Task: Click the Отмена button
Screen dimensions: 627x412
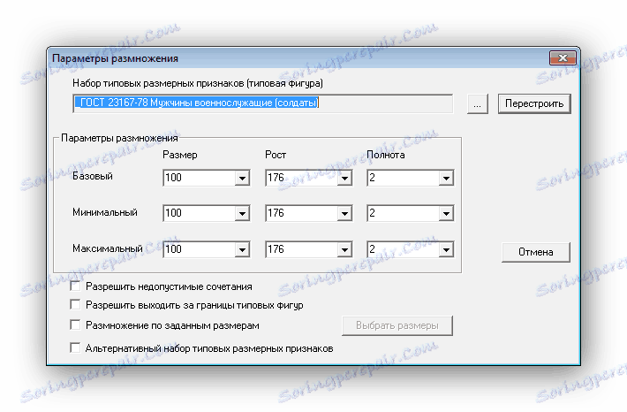Action: click(x=536, y=252)
